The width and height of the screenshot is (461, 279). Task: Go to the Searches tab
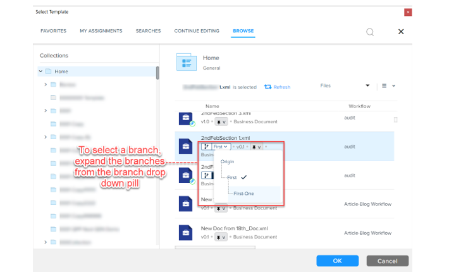pos(148,31)
